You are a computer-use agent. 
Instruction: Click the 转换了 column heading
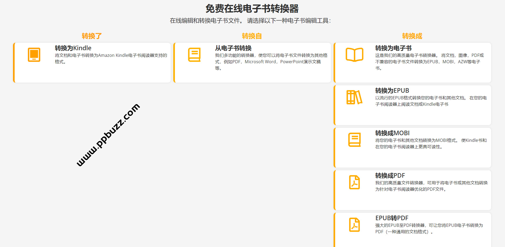coord(92,36)
